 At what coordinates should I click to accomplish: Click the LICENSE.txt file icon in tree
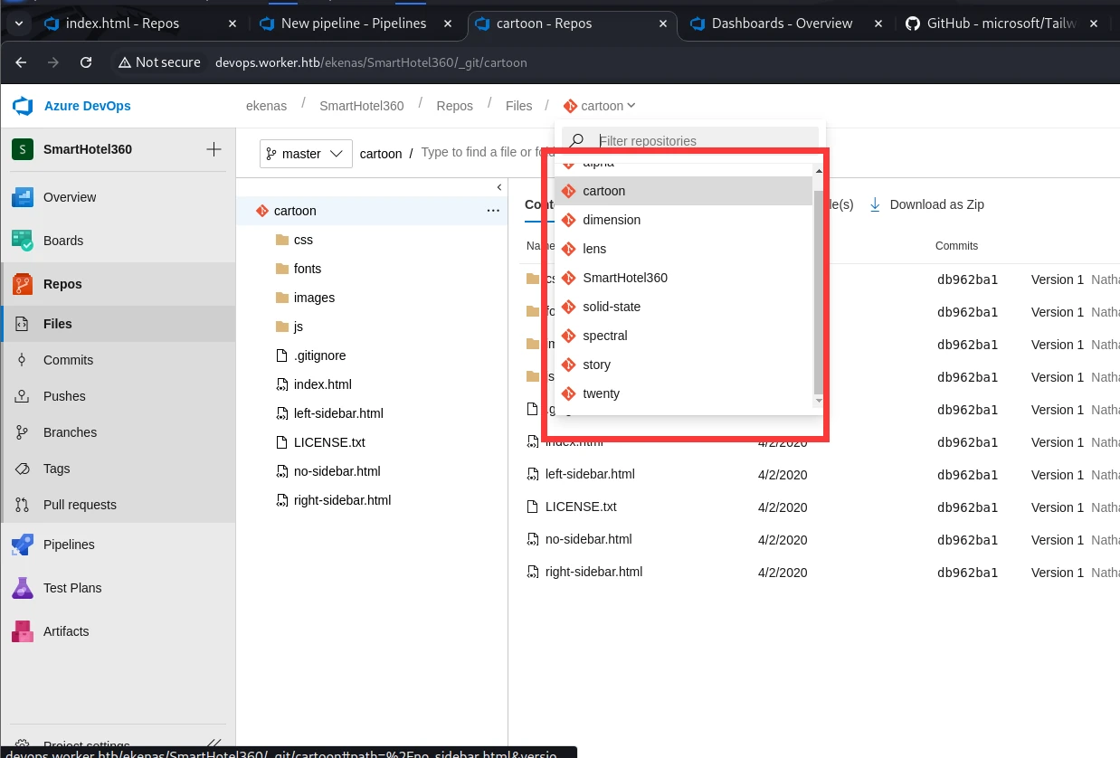click(281, 442)
